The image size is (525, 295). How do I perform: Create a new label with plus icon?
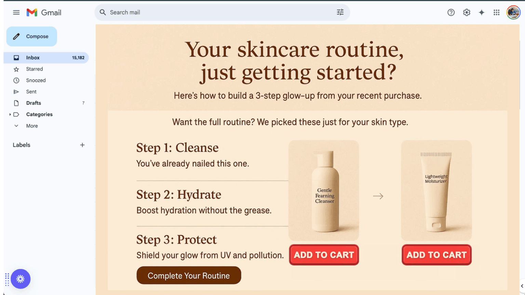click(82, 145)
